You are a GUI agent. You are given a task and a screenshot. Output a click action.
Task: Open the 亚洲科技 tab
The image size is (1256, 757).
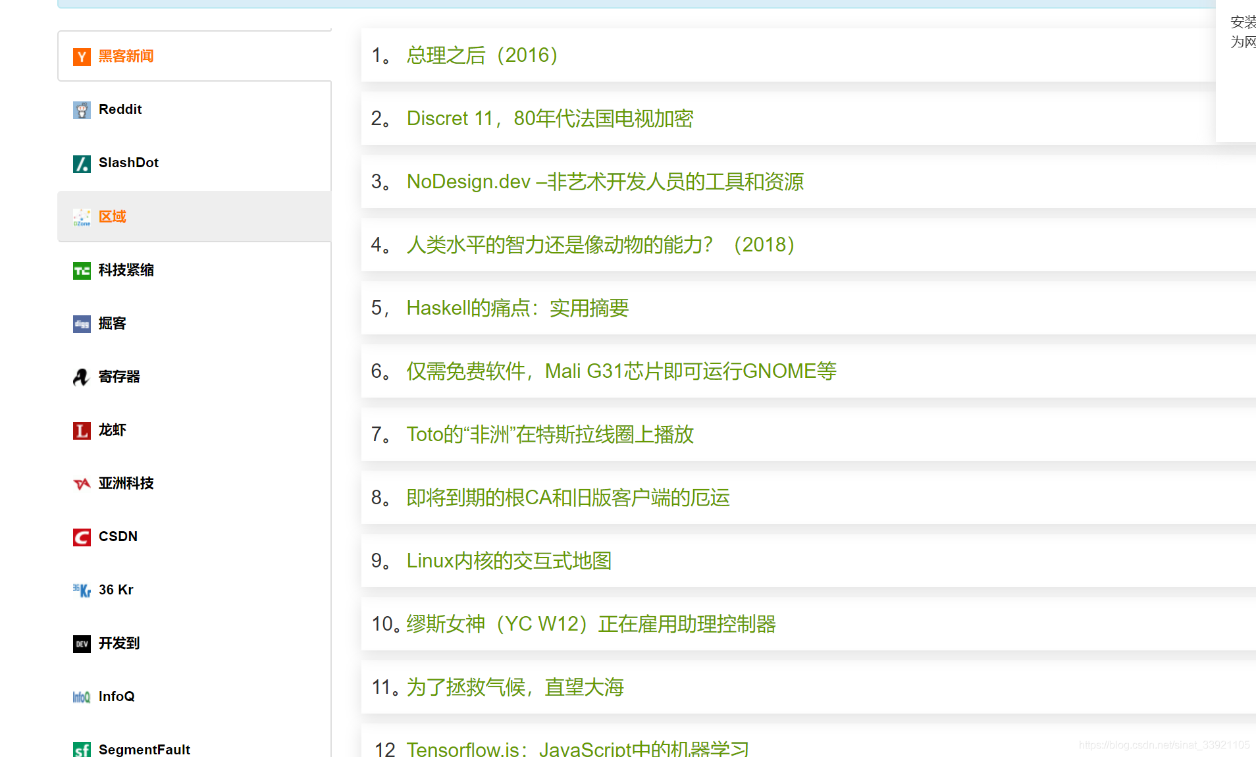coord(194,483)
